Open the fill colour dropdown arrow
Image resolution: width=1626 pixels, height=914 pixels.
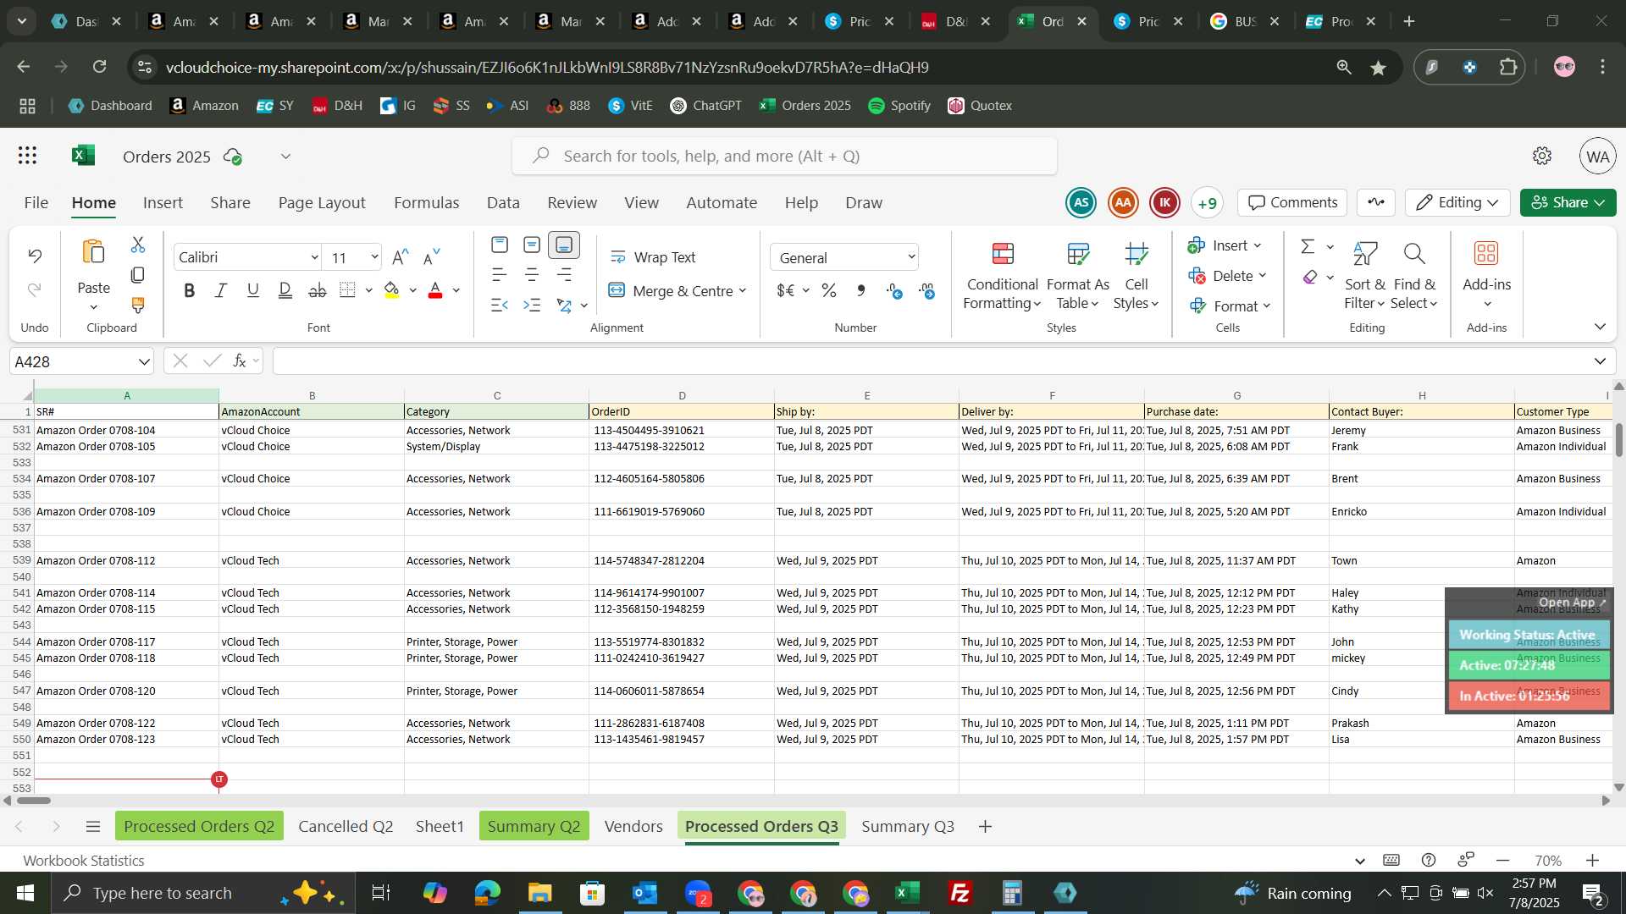[413, 290]
